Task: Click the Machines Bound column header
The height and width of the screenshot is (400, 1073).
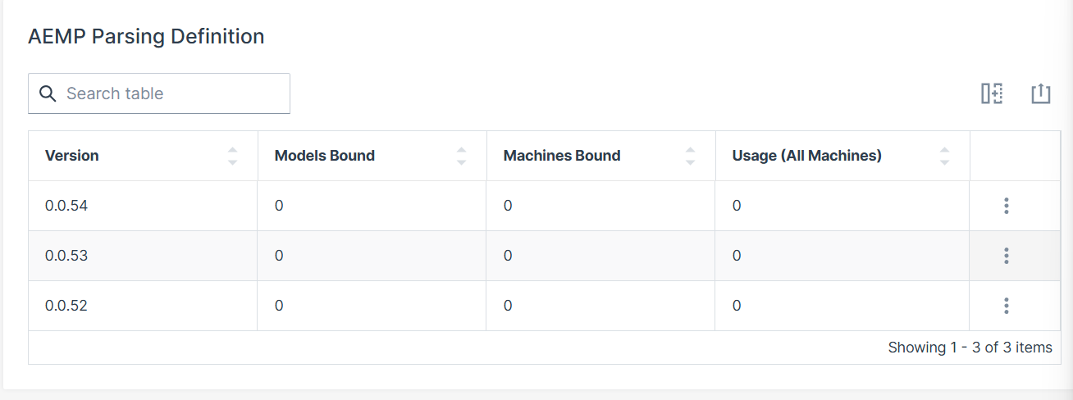Action: pos(561,156)
